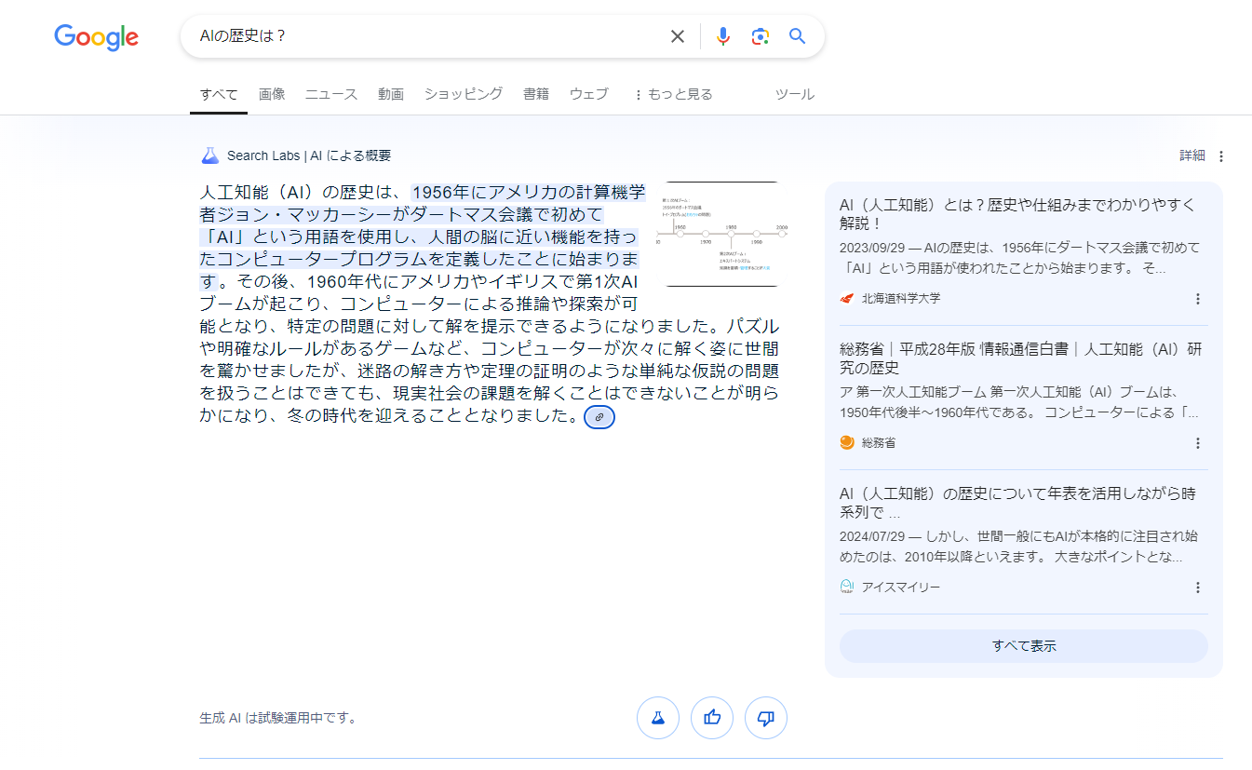Viewport: 1252px width, 770px height.
Task: Open three-dot menu for 北海道科学大学 source
Action: [1198, 299]
